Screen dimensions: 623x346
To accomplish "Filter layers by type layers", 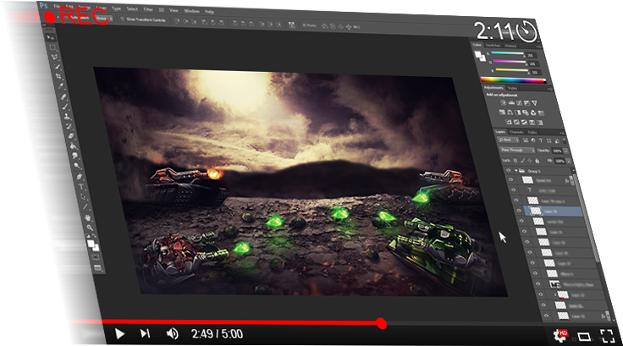I will (x=541, y=140).
